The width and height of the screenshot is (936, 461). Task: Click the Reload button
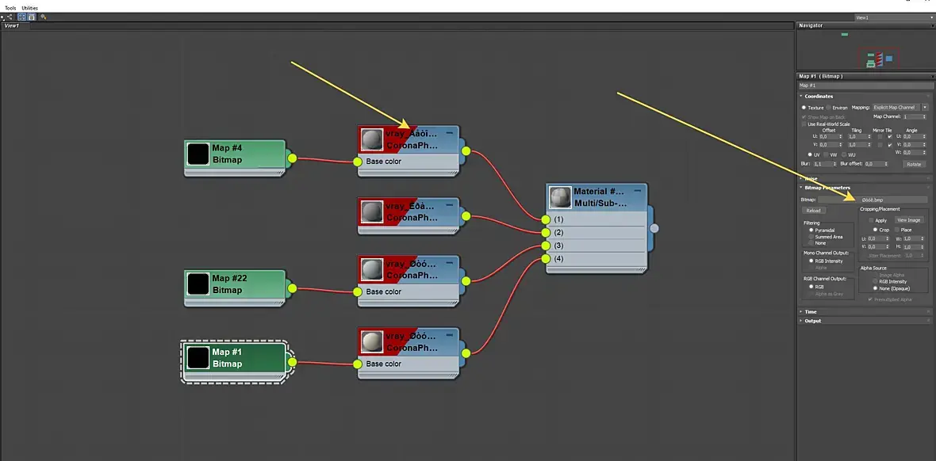[813, 210]
